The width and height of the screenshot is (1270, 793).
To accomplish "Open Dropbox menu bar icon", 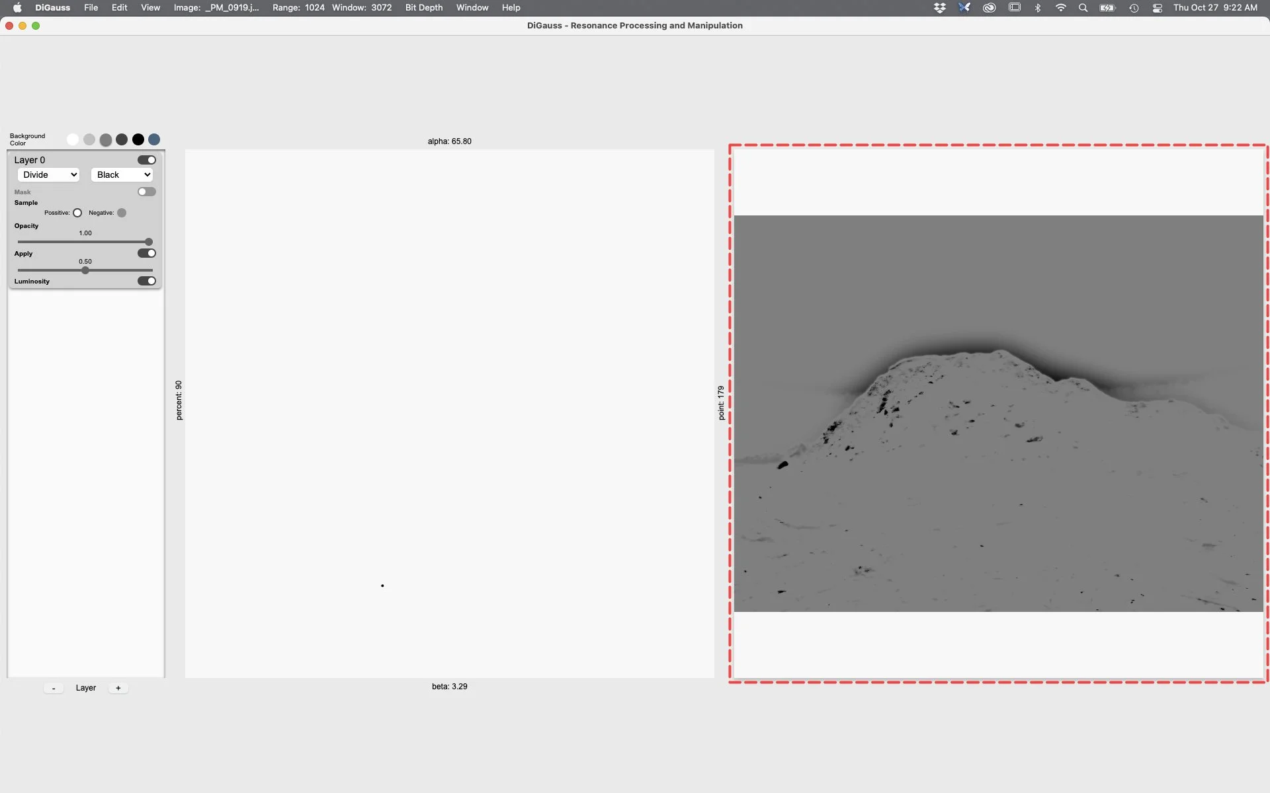I will (939, 8).
